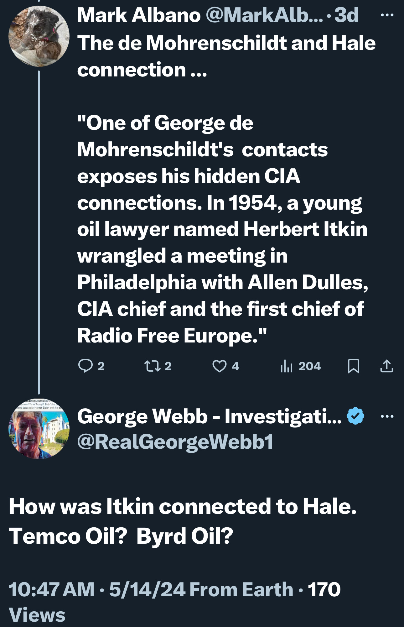The image size is (404, 627).
Task: Tap the 3d timestamp on Mark's post
Action: (x=346, y=15)
